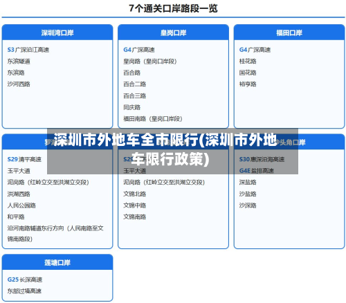Click the G4E 盐排高速 entry
This screenshot has width=346, height=303.
pos(257,171)
